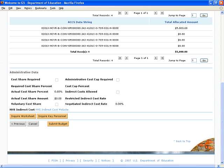Open the Help menu
This screenshot has height=168, width=224.
61,8
